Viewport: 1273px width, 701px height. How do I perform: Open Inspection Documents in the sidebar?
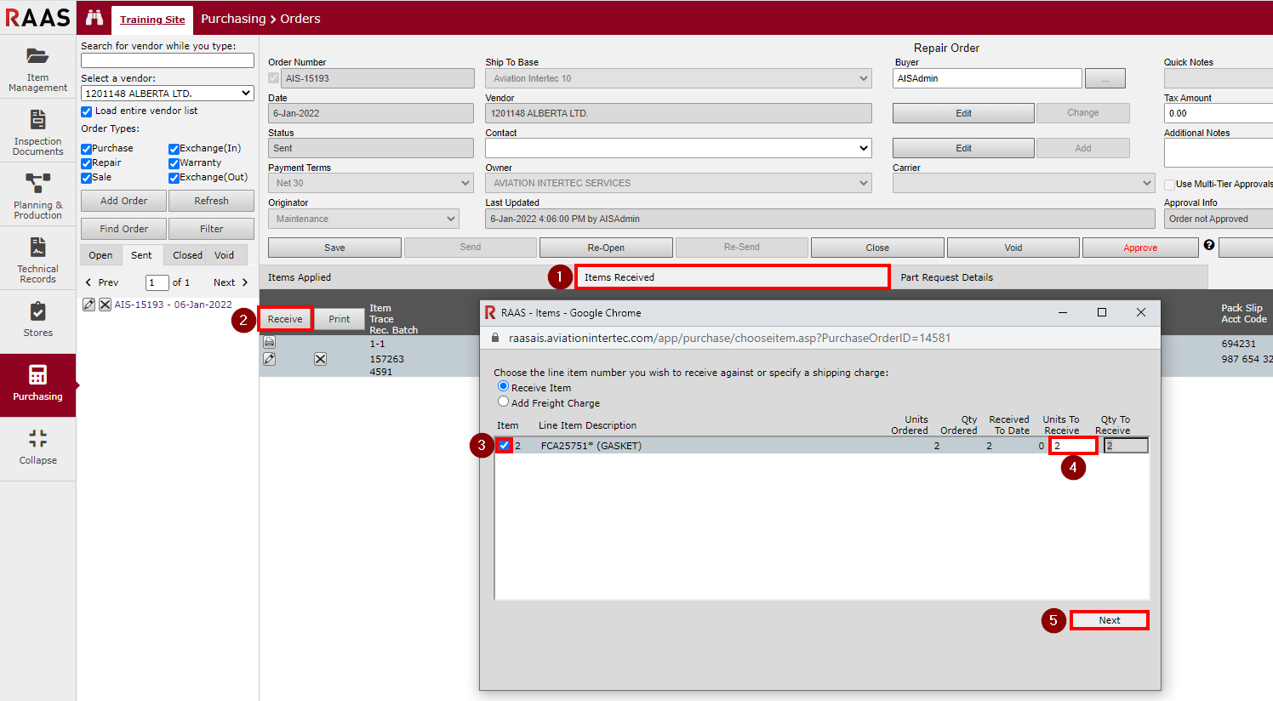(x=37, y=132)
